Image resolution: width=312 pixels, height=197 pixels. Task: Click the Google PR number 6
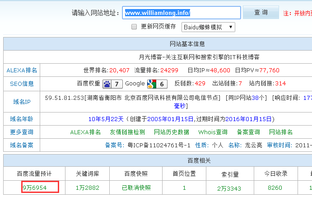(x=162, y=84)
